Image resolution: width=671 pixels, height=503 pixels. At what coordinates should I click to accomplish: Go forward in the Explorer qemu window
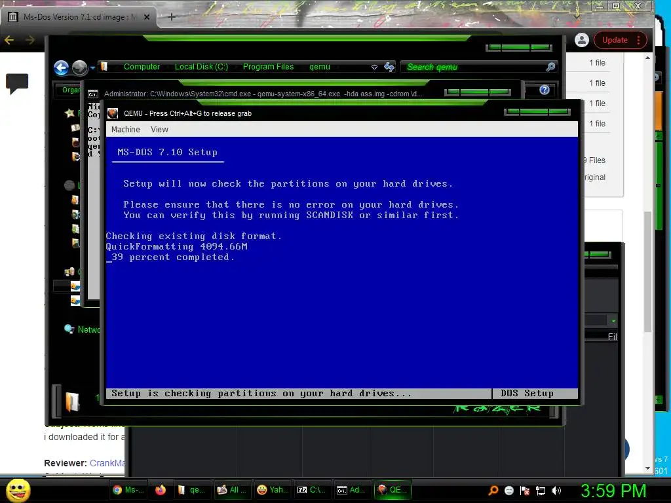[79, 67]
